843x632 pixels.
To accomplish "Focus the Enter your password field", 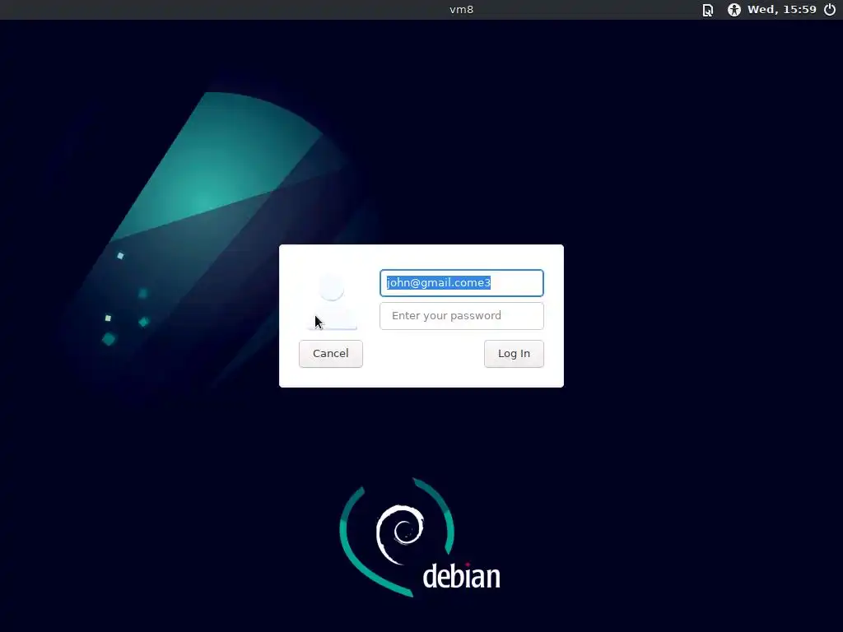I will pyautogui.click(x=461, y=316).
